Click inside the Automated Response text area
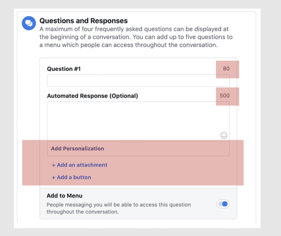This screenshot has width=281, height=236. coord(138,121)
